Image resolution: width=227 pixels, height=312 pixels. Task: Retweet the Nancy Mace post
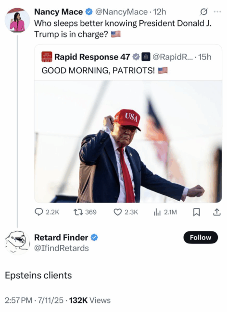[85, 212]
